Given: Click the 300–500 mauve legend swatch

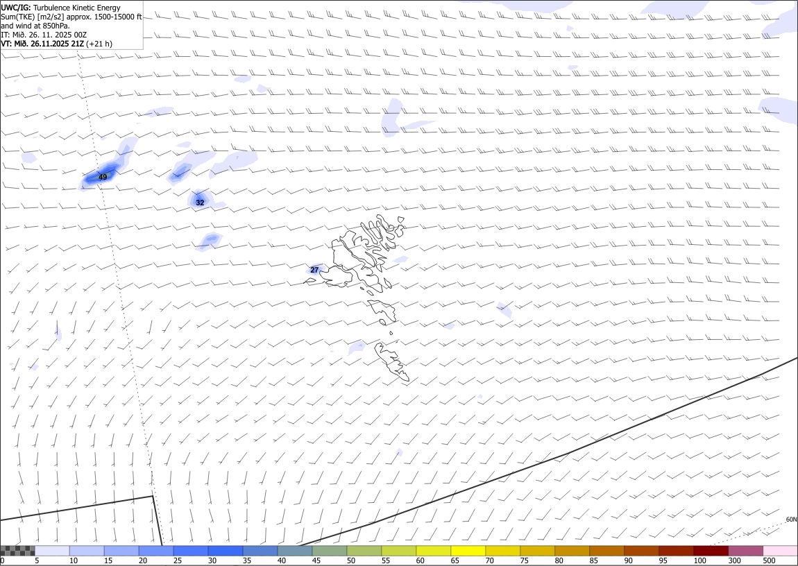Looking at the screenshot, I should (745, 551).
